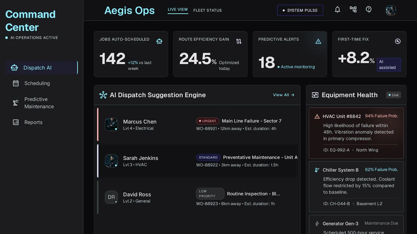Open the Routine Inspection job title
The height and width of the screenshot is (234, 417).
pos(254,194)
